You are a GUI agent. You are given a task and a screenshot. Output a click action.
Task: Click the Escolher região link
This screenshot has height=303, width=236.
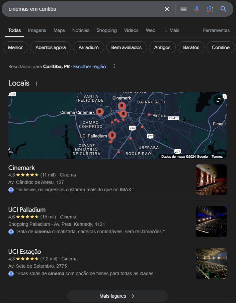click(89, 67)
